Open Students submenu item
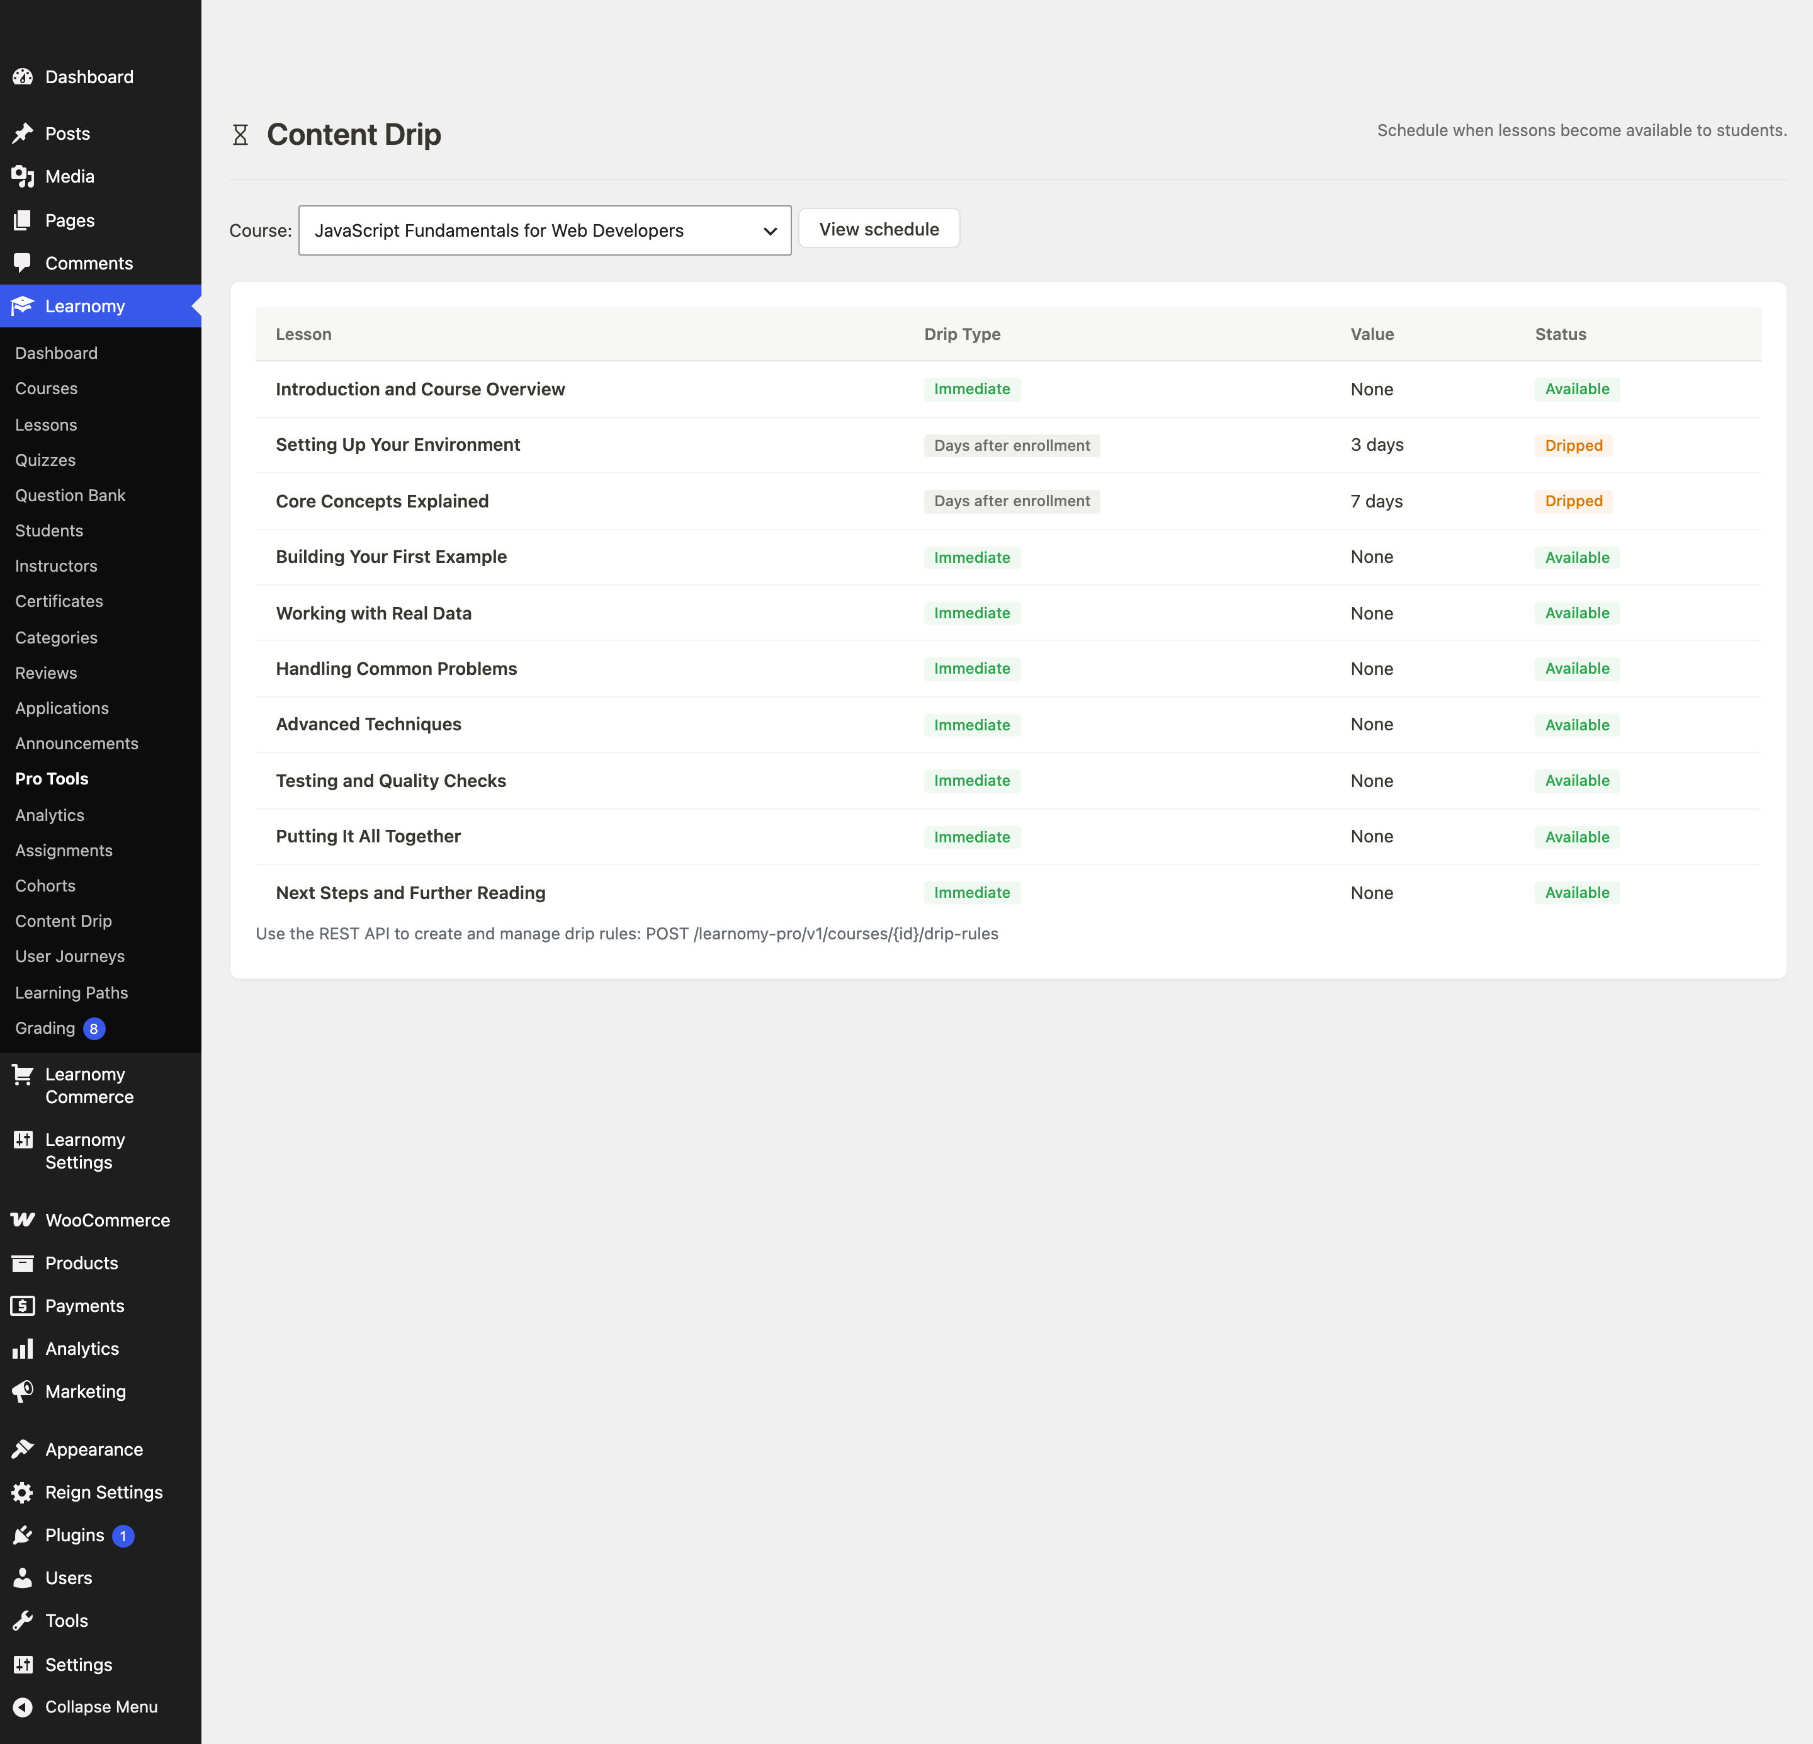 pyautogui.click(x=49, y=530)
